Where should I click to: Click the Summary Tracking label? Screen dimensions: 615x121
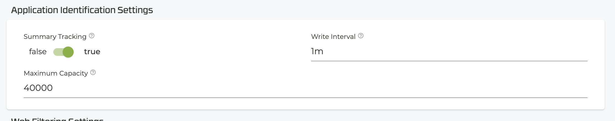tap(55, 37)
